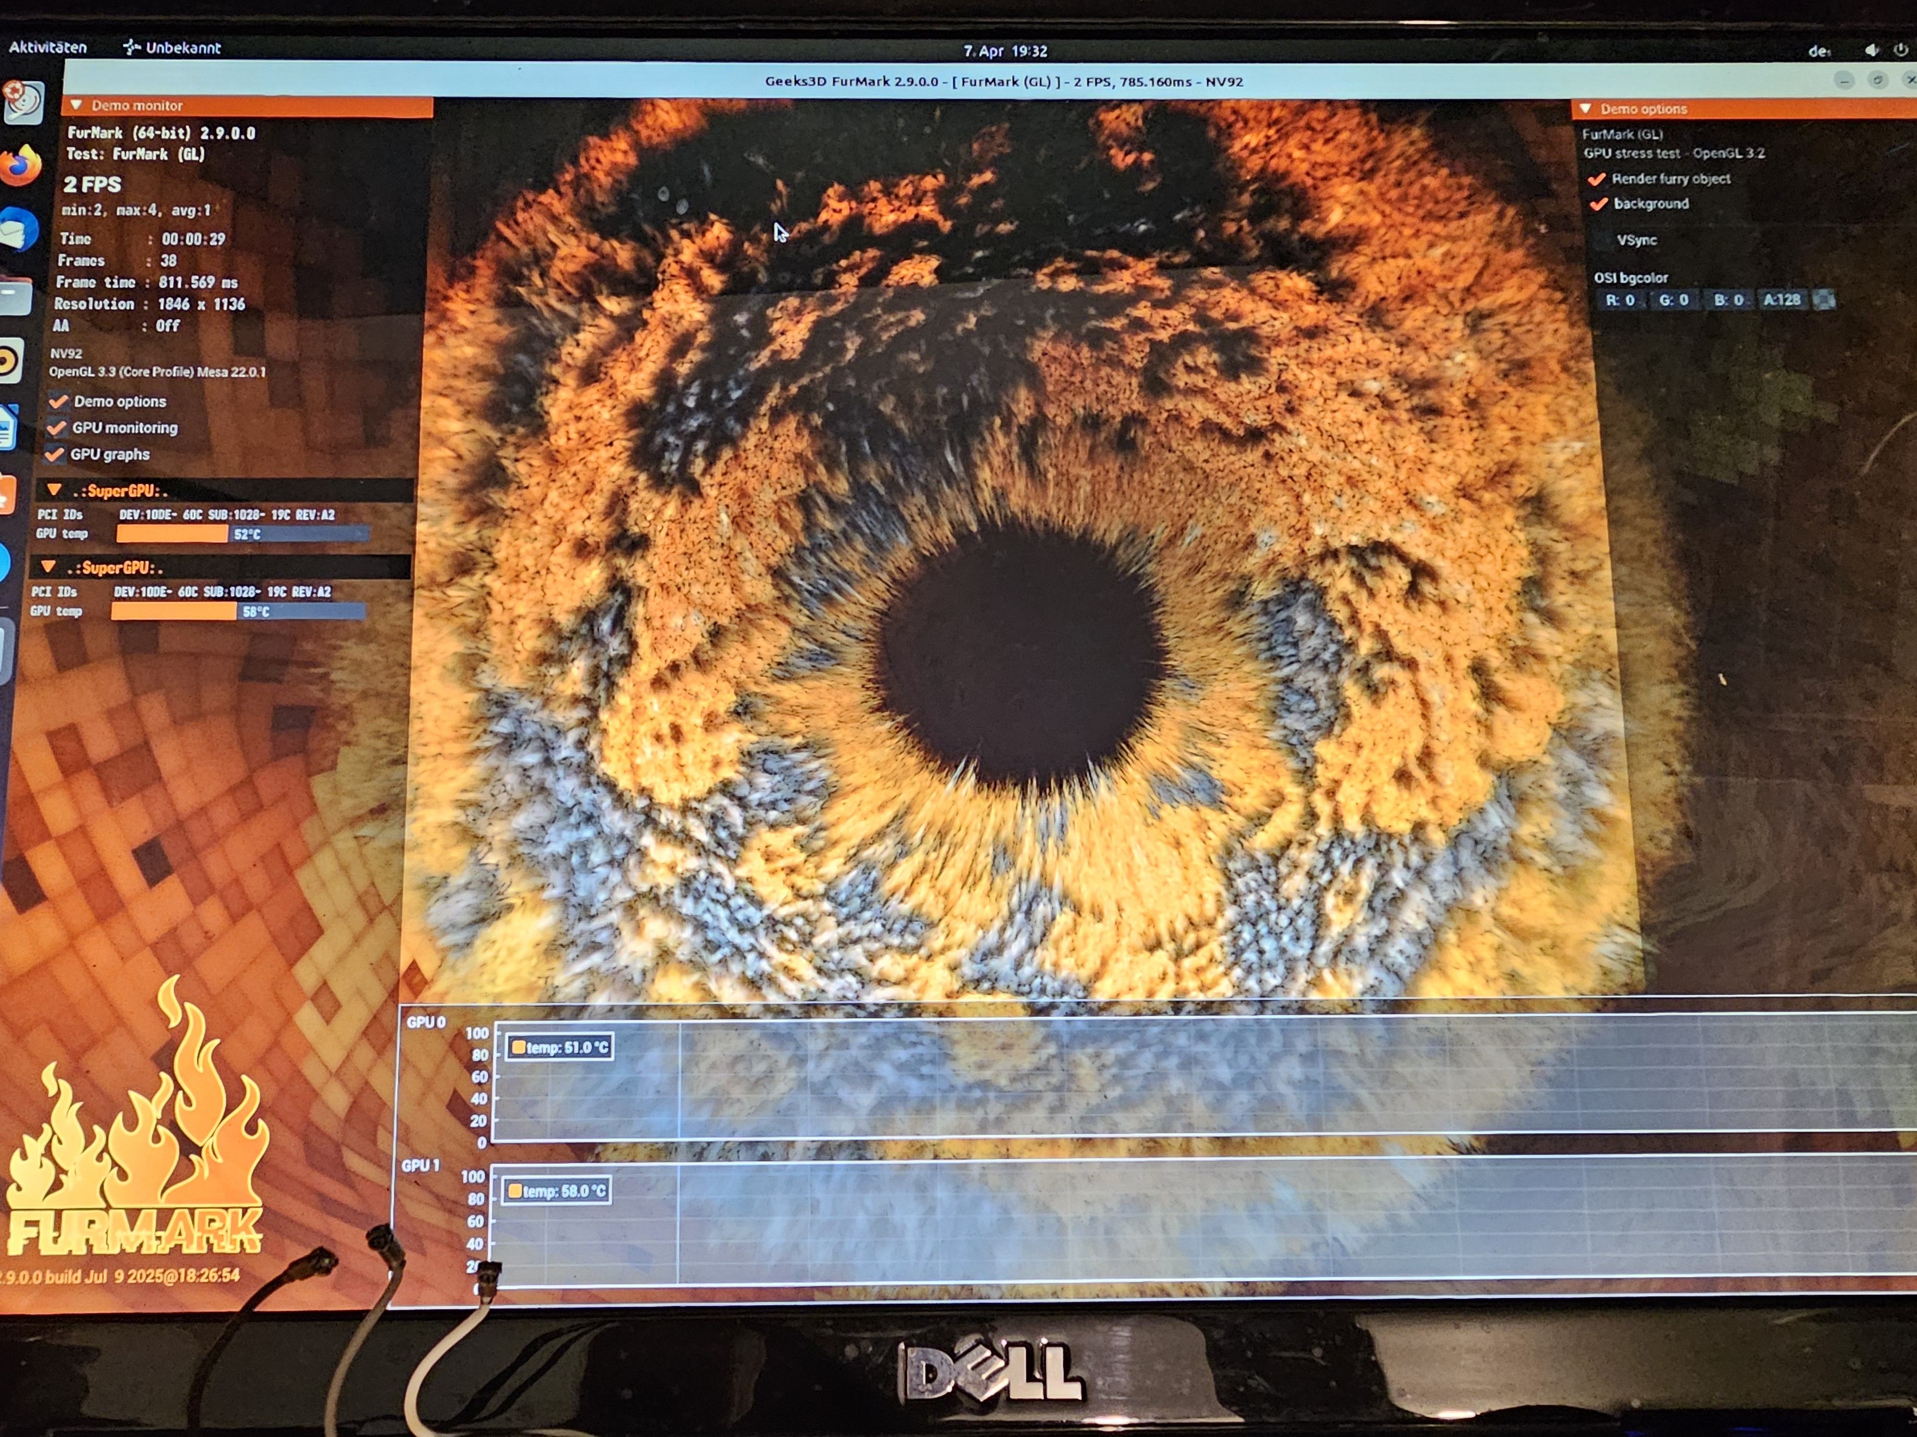Screen dimensions: 1917x1437
Task: Disable the GPU monitoring checkbox
Action: click(57, 428)
